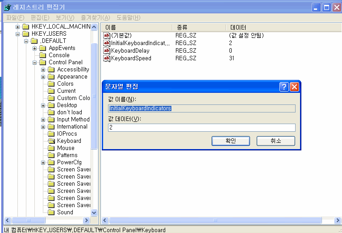This screenshot has width=342, height=233.
Task: Click value pane horizontal scroll left arrow
Action: (105, 221)
